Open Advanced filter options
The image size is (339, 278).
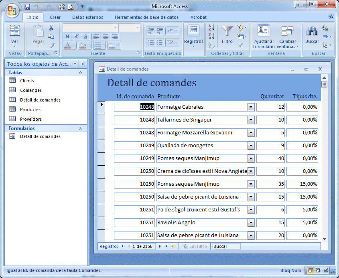(242, 37)
